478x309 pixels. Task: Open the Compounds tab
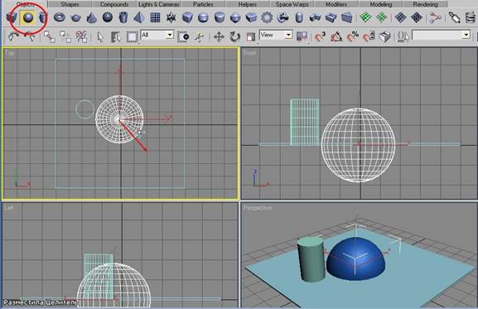(114, 4)
